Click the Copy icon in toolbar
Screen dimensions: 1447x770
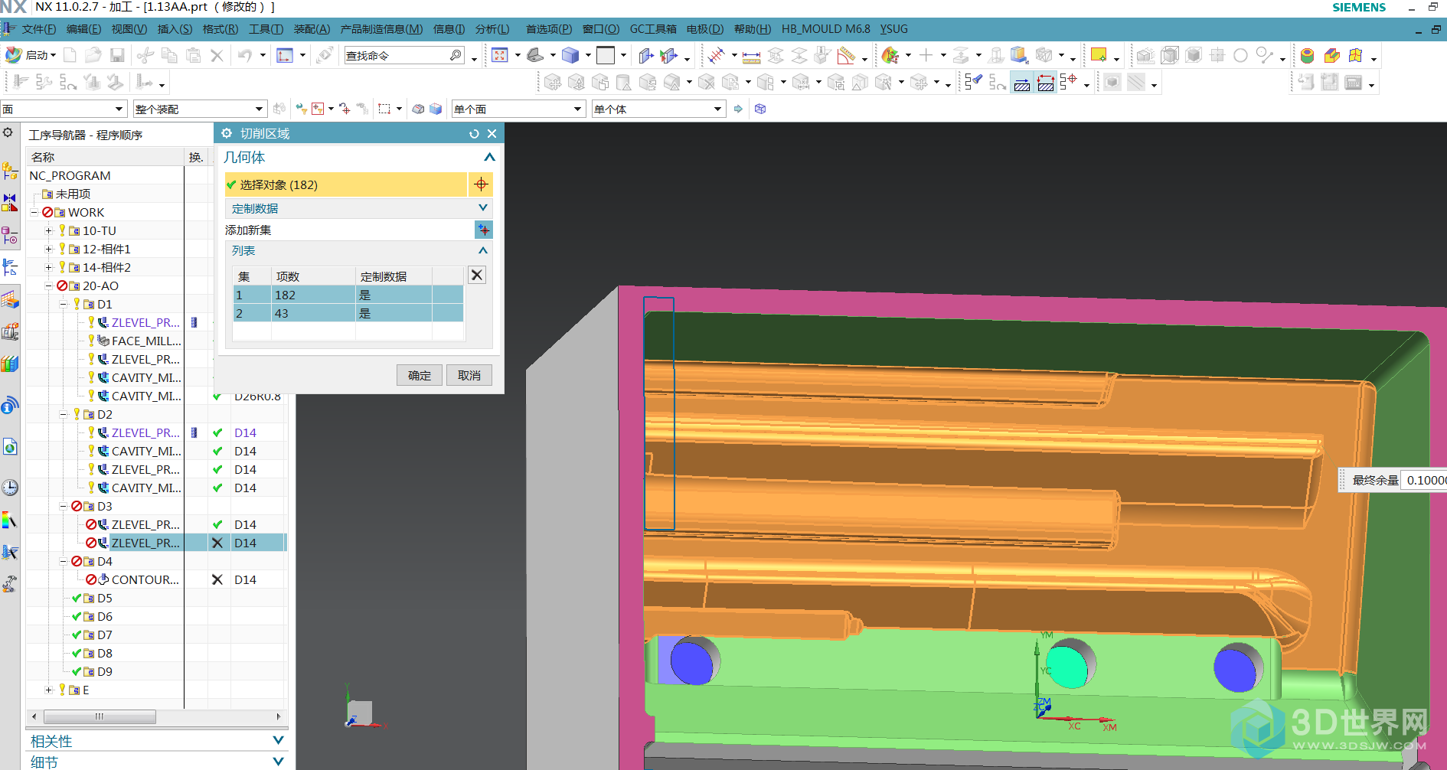click(x=169, y=55)
